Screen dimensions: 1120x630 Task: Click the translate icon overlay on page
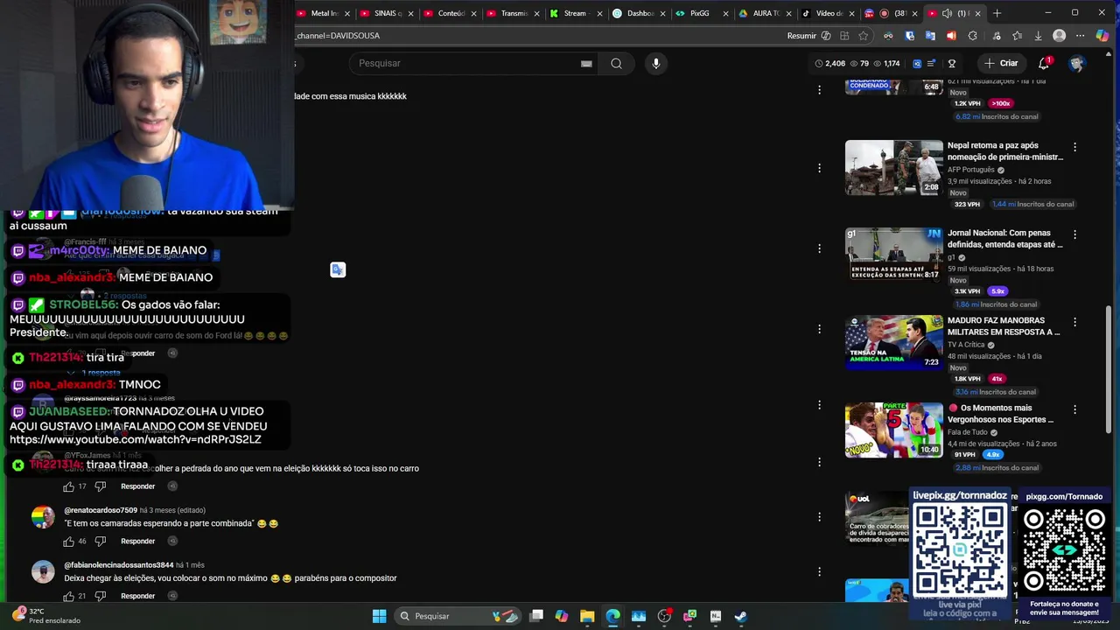pos(338,269)
